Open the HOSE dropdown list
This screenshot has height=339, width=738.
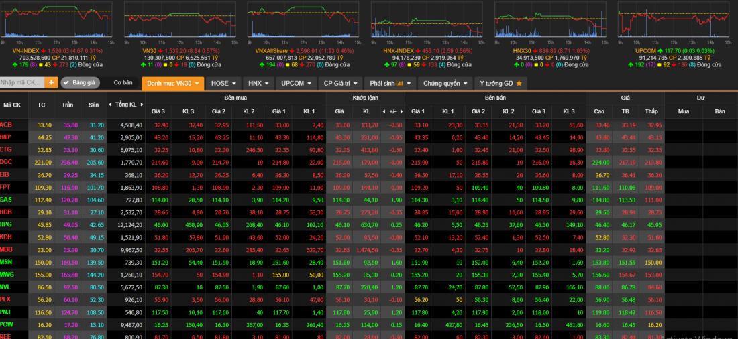(x=223, y=84)
